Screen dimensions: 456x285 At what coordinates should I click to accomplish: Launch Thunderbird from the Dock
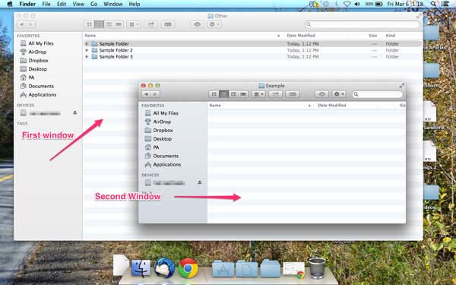pos(164,268)
